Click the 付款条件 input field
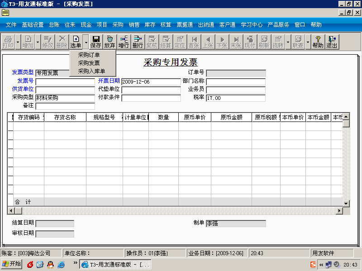Screen dimensions: 362x271 pos(151,98)
